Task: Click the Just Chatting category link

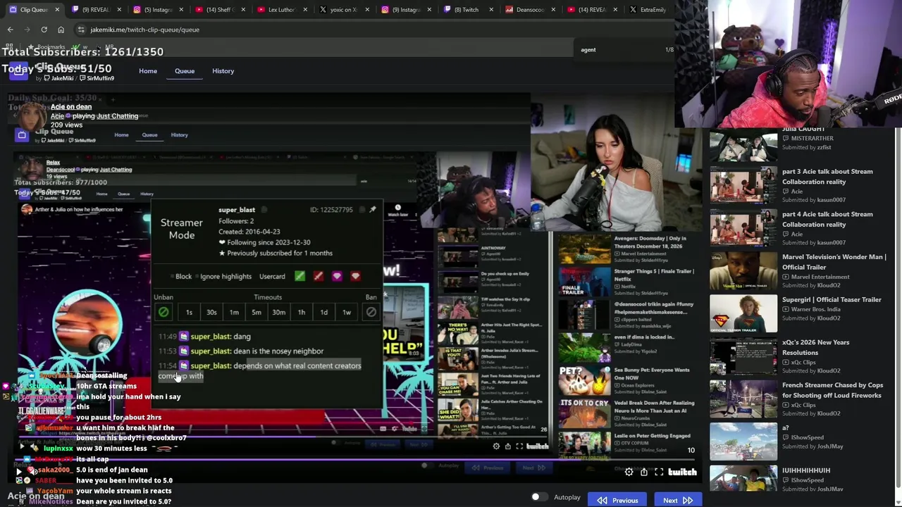Action: tap(118, 115)
